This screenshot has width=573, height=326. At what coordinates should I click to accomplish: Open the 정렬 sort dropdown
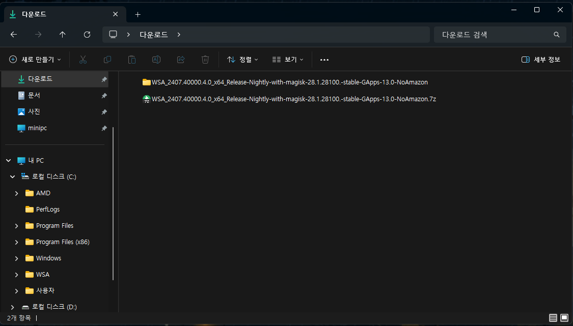pos(242,60)
